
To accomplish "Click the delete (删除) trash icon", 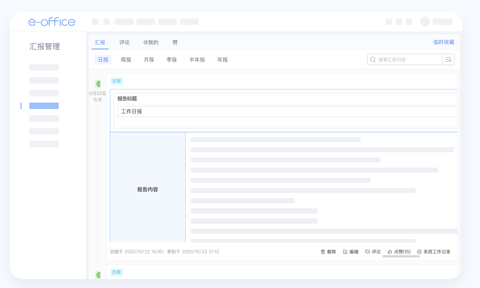I will click(x=323, y=252).
